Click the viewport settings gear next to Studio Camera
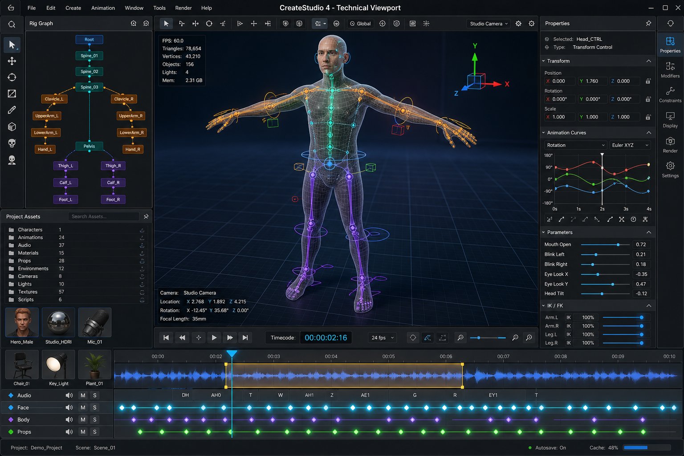This screenshot has width=684, height=456. (x=518, y=24)
